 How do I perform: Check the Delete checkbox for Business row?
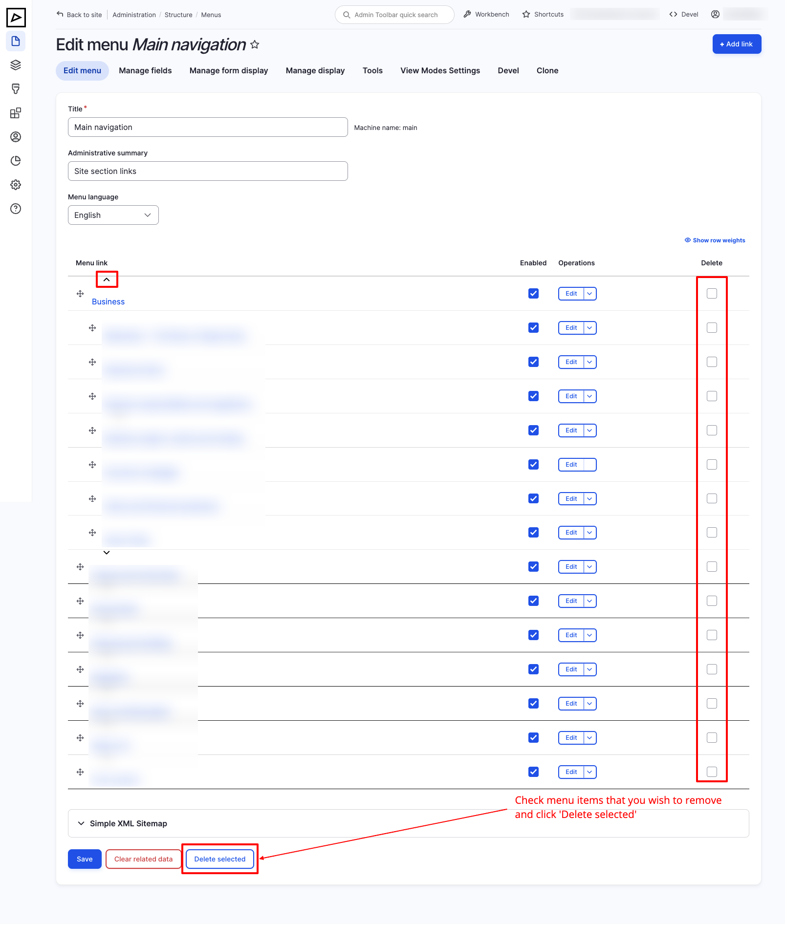[x=712, y=294]
